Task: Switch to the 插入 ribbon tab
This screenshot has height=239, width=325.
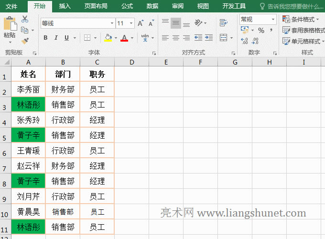Action: click(x=65, y=6)
